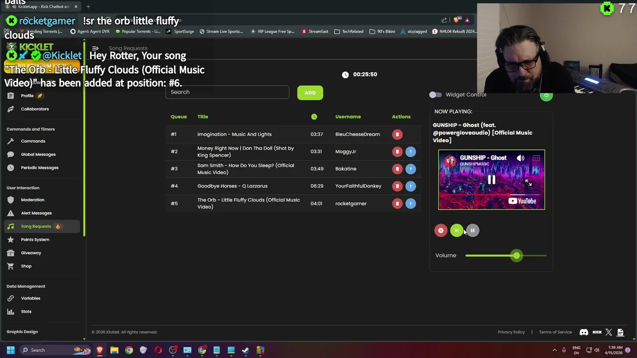The height and width of the screenshot is (358, 637).
Task: Open Opera browser from the taskbar
Action: [x=158, y=350]
